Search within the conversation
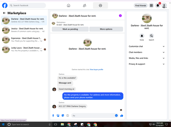 (x=152, y=36)
